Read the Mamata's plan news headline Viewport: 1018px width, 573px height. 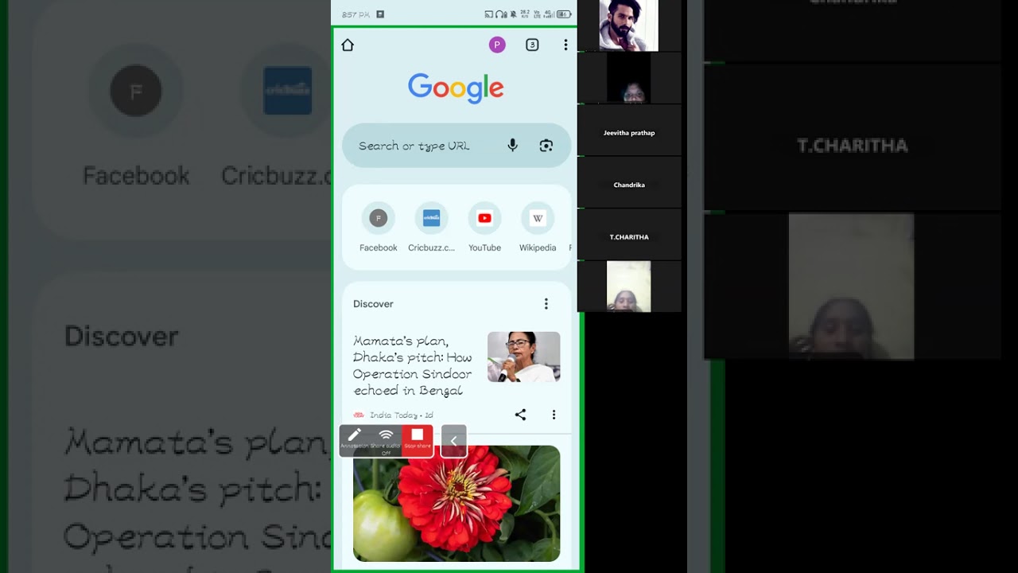[x=412, y=366]
